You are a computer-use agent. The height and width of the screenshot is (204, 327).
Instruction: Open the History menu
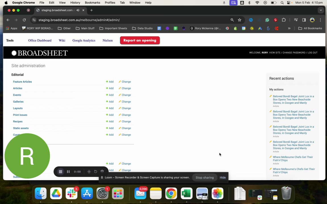click(75, 3)
